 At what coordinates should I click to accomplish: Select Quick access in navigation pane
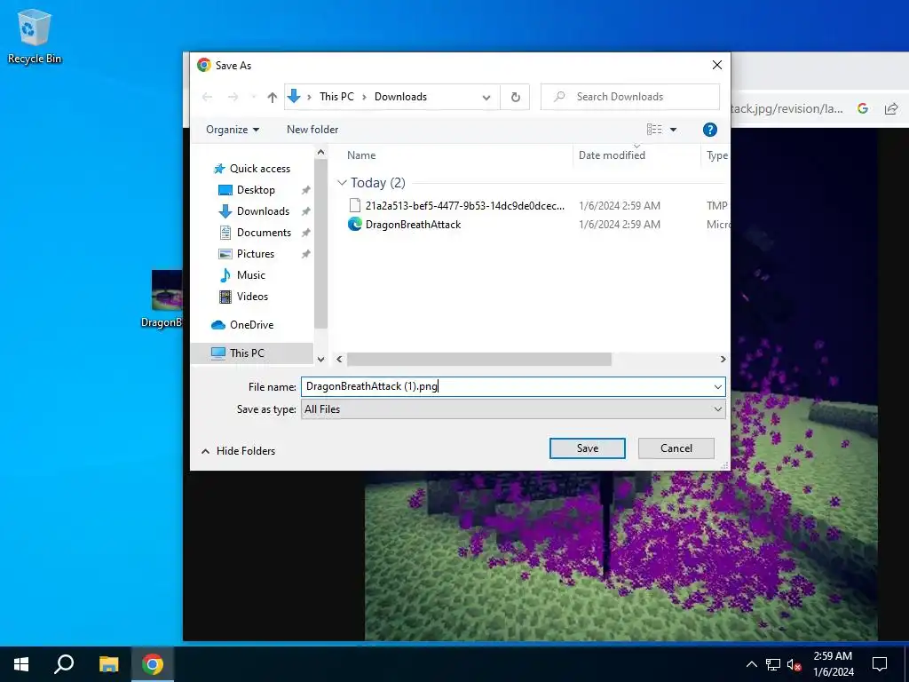(x=260, y=168)
